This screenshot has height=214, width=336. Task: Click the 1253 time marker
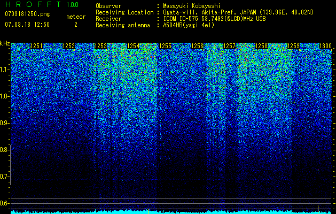tap(101, 46)
